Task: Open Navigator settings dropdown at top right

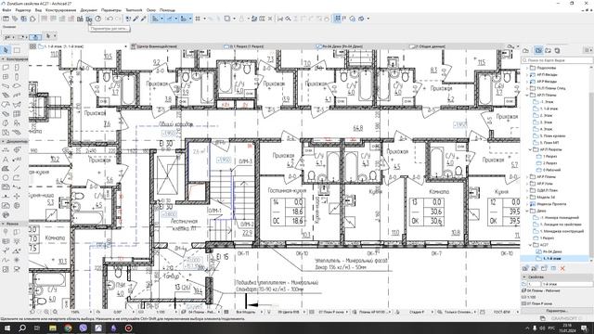Action: (x=588, y=50)
